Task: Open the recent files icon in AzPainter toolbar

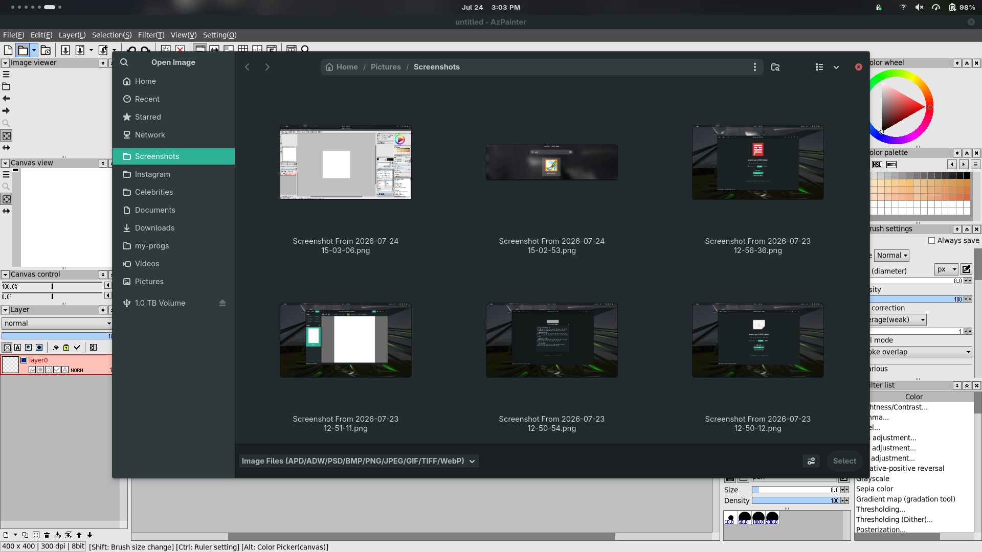Action: click(46, 50)
